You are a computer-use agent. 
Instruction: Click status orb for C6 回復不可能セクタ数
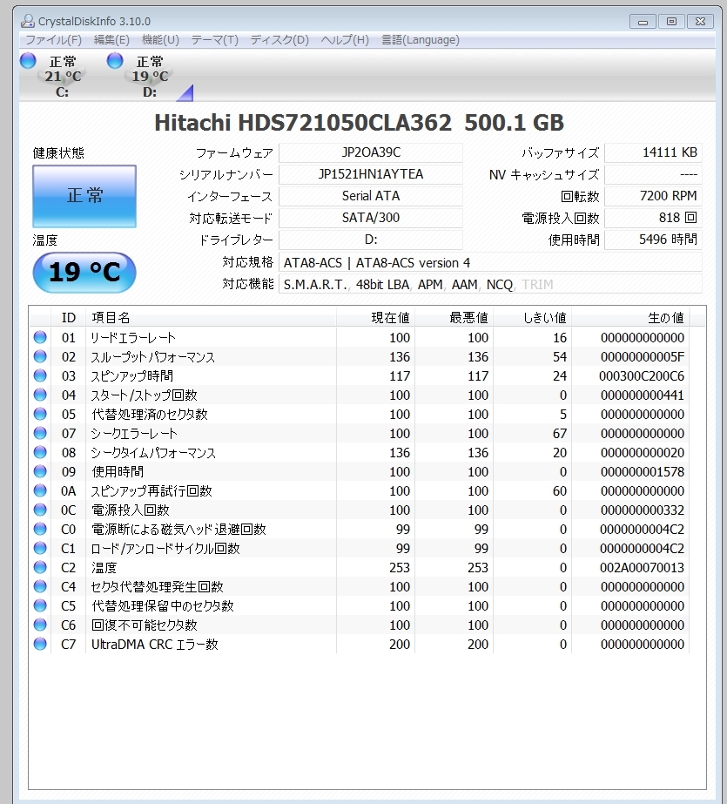[40, 625]
